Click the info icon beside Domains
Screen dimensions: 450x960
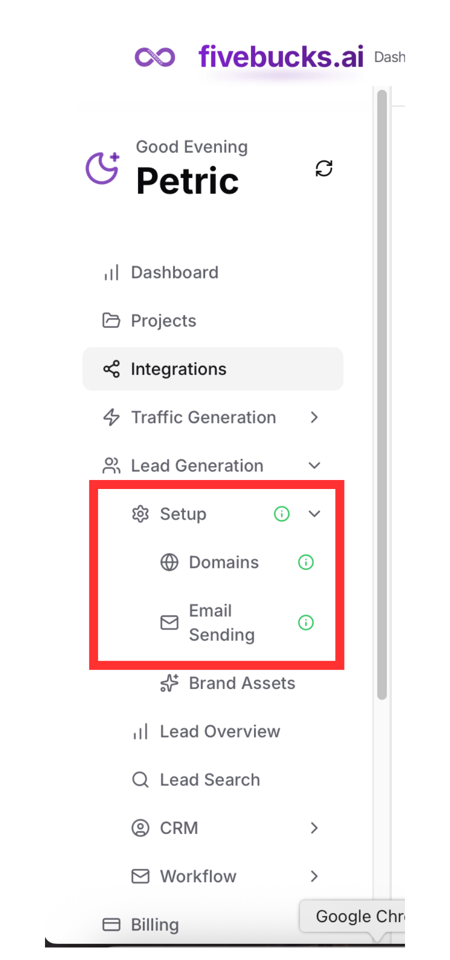point(305,562)
